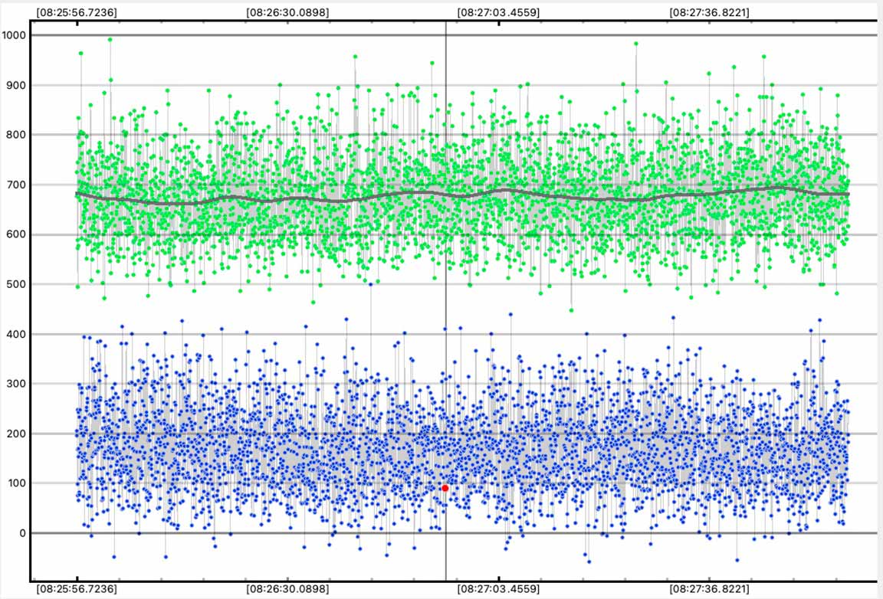Click the red highlighted data point
The width and height of the screenshot is (883, 599).
pyautogui.click(x=445, y=488)
